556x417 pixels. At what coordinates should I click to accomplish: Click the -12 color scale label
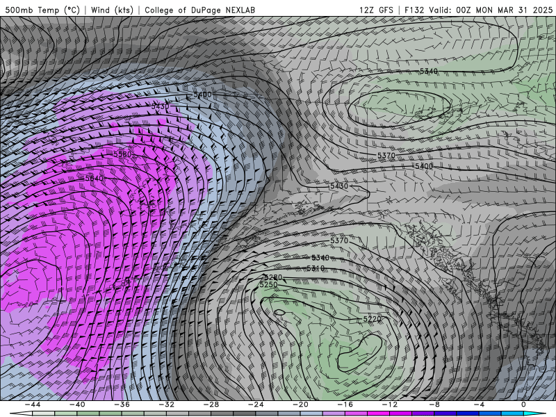point(390,404)
